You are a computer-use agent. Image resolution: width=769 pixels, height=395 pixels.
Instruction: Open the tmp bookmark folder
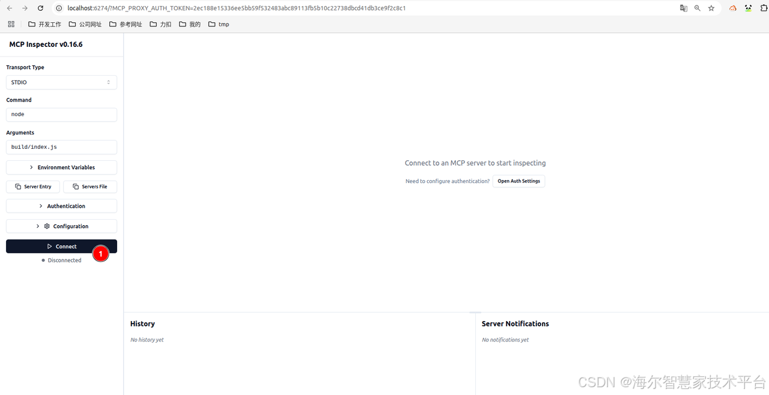tap(219, 24)
